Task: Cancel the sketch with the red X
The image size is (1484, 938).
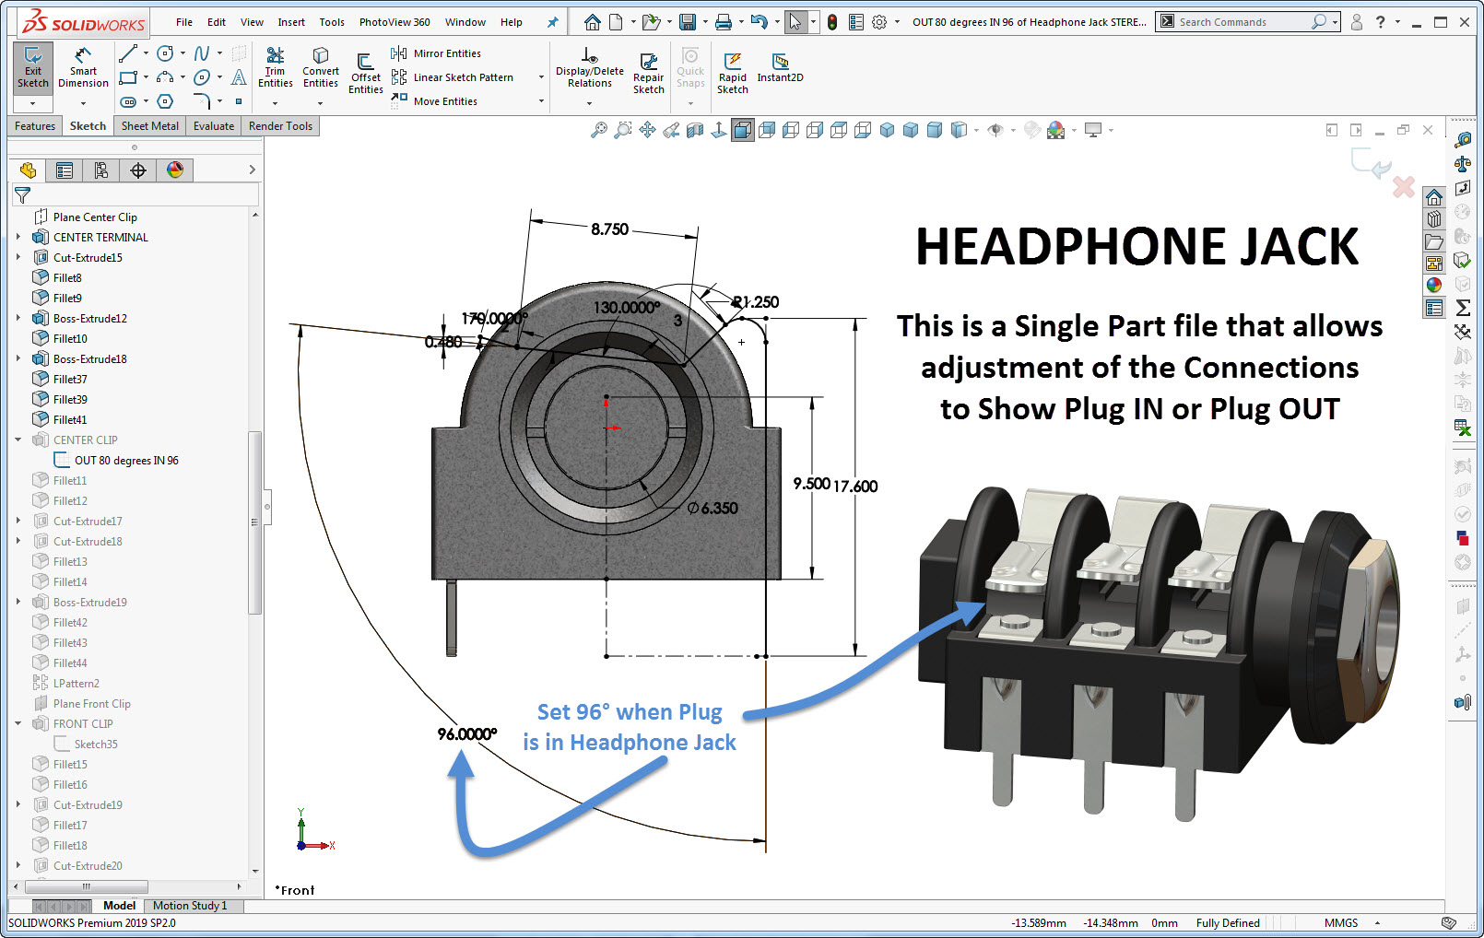Action: 1403,187
